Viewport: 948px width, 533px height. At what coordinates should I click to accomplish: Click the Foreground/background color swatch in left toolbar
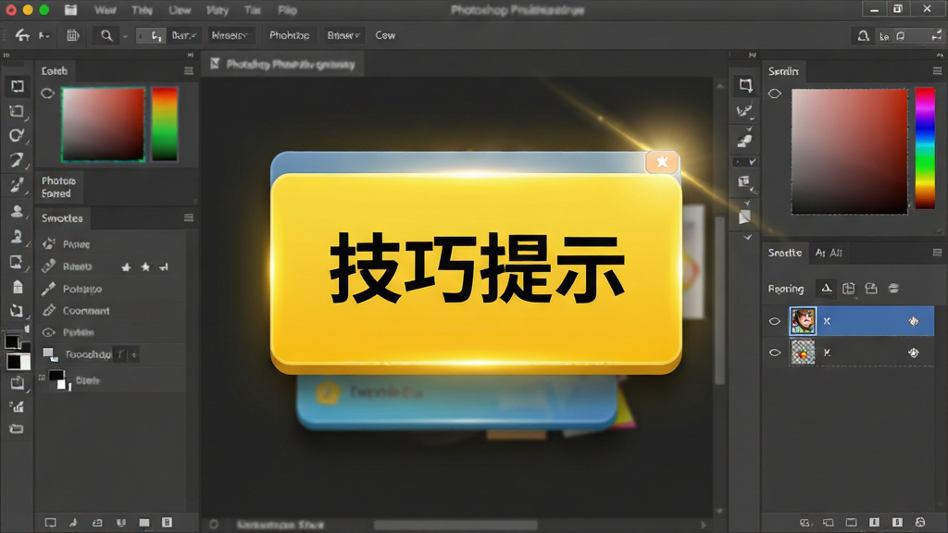click(x=17, y=351)
